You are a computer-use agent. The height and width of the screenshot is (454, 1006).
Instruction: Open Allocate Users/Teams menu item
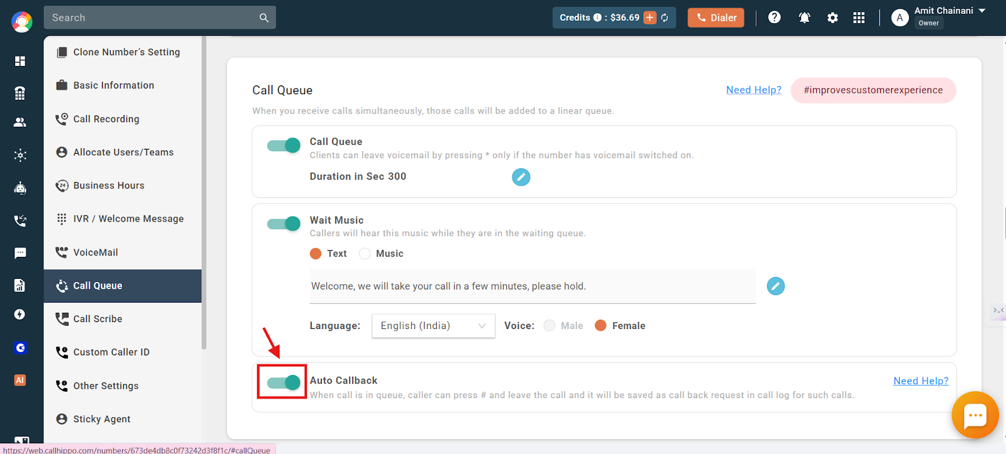123,152
